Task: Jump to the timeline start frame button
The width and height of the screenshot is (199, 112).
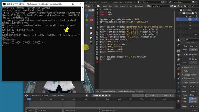Action: point(94,96)
